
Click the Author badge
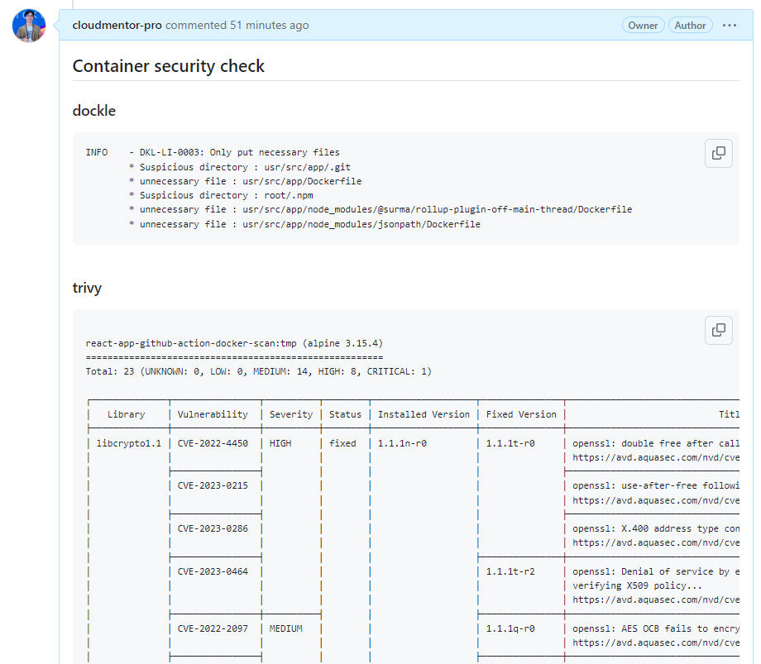pos(690,26)
